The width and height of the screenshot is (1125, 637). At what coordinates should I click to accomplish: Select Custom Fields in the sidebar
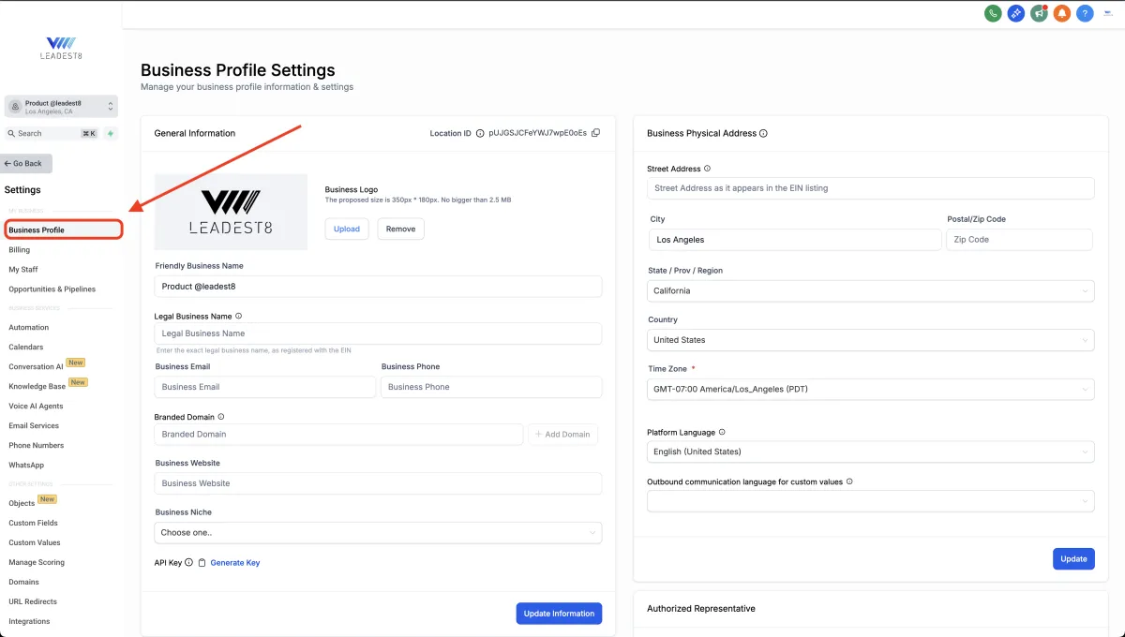pyautogui.click(x=34, y=524)
